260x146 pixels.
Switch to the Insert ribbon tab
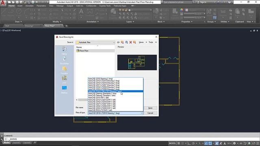tap(20, 6)
